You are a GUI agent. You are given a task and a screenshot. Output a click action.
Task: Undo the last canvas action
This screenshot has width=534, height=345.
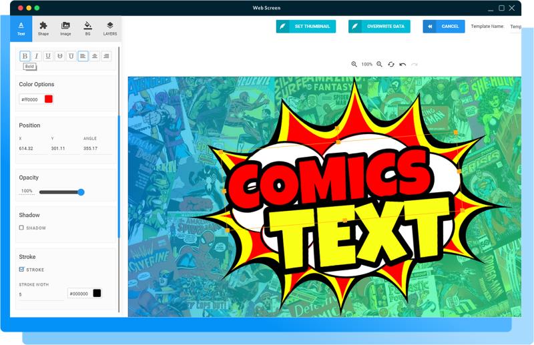pyautogui.click(x=403, y=64)
